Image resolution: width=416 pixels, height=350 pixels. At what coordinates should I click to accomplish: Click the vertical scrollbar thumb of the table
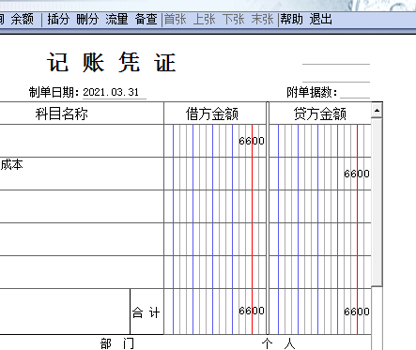pyautogui.click(x=377, y=202)
